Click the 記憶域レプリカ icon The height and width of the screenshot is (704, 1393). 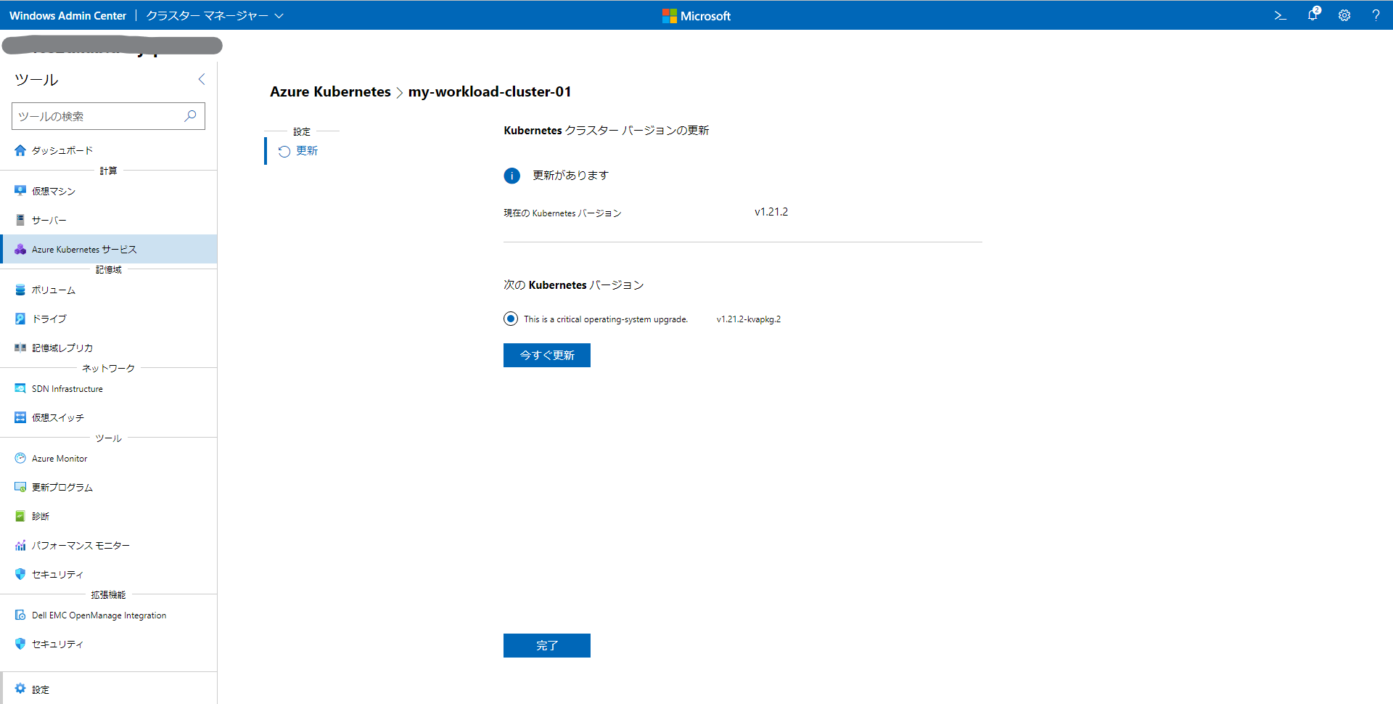tap(20, 348)
